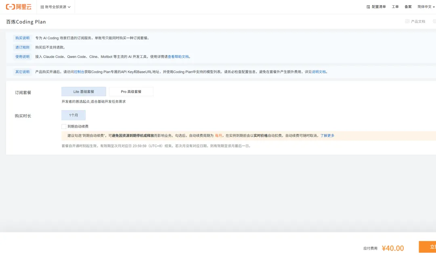Open the 工单 menu item
This screenshot has height=256, width=436.
tap(395, 7)
